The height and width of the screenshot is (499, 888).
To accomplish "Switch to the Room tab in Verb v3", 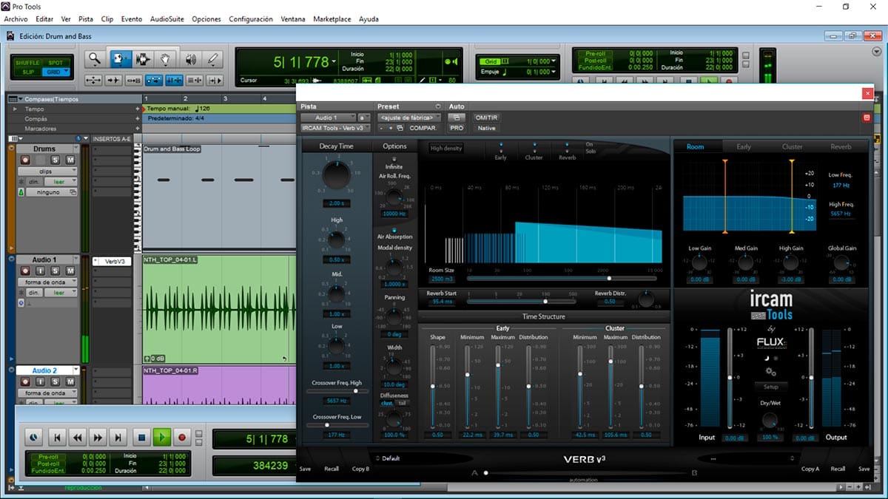I will click(696, 146).
